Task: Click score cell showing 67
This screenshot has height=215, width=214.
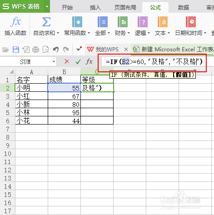Action: tap(64, 96)
